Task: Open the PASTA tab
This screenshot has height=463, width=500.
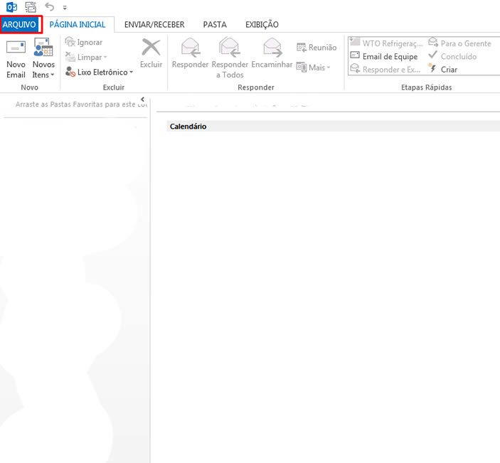Action: (215, 25)
